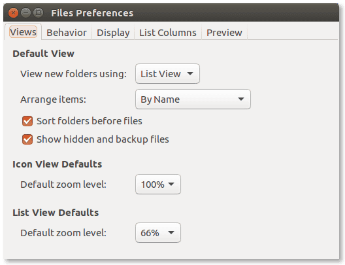Screen dimensions: 345x265
Task: Click the arrow on By Name combo box
Action: (x=241, y=99)
